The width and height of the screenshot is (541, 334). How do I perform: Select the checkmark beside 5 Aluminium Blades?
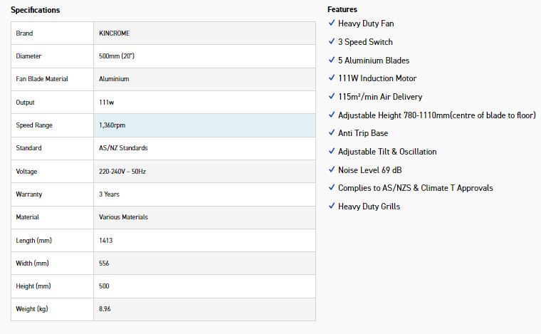tap(332, 60)
